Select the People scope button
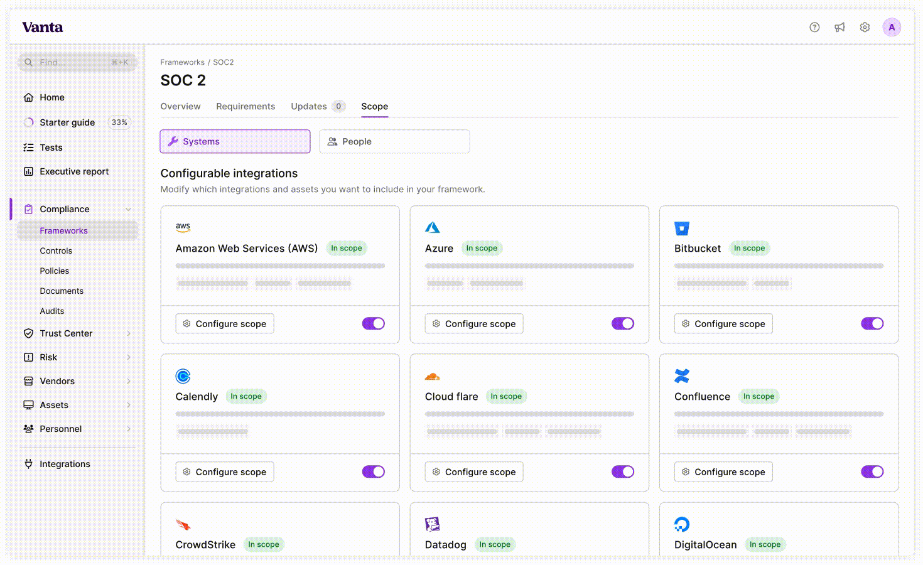Image resolution: width=923 pixels, height=565 pixels. click(x=394, y=141)
